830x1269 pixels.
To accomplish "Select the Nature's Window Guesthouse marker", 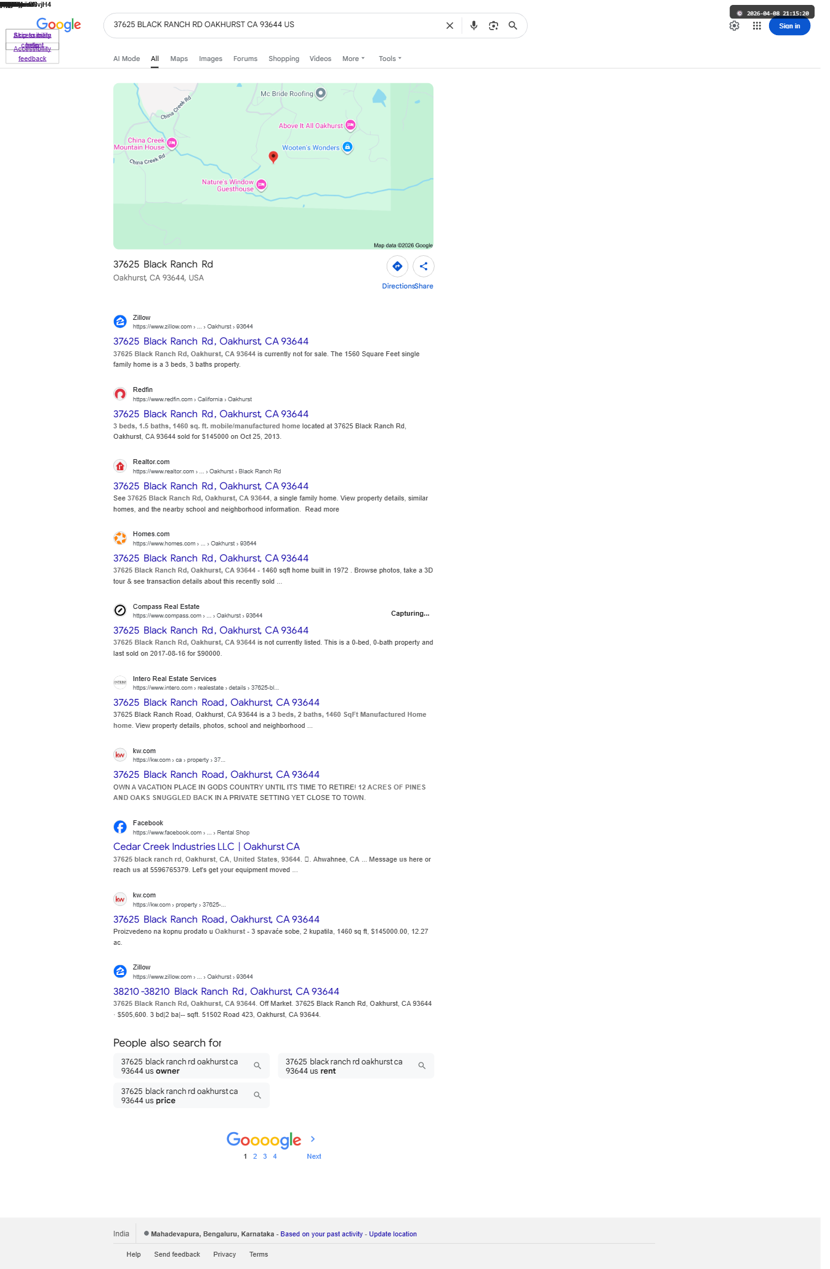I will point(261,184).
